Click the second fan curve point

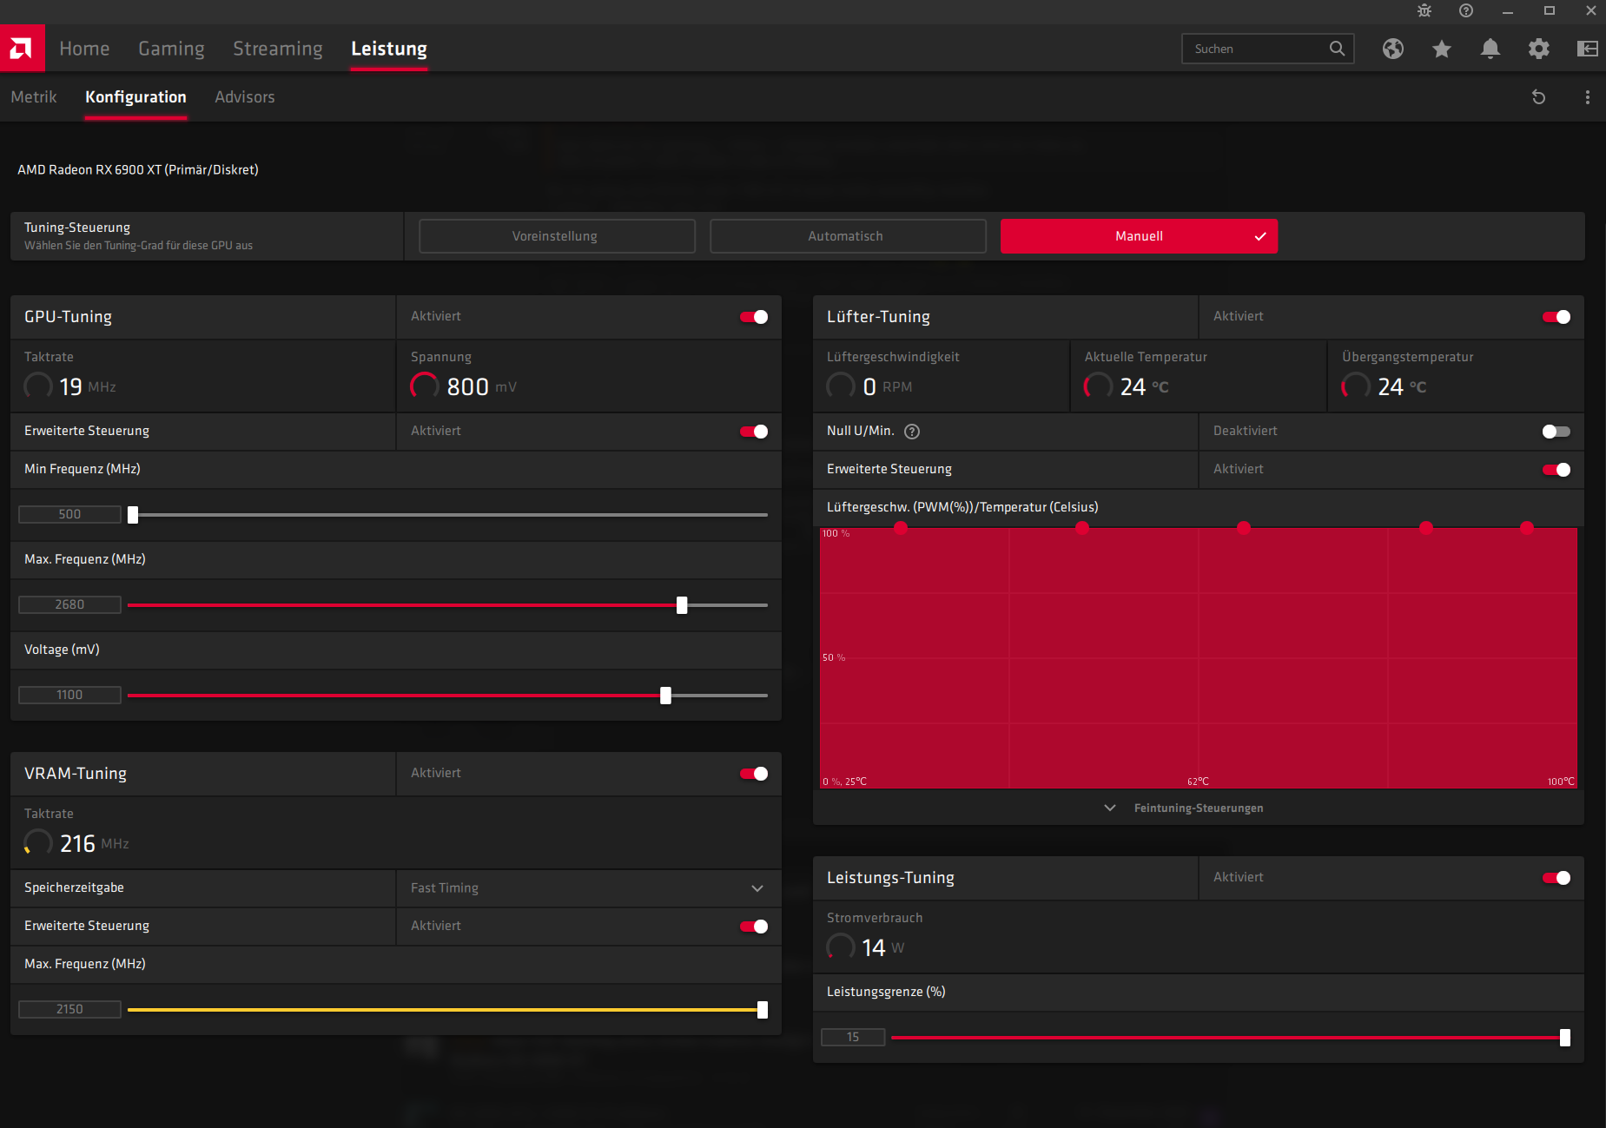click(1082, 528)
